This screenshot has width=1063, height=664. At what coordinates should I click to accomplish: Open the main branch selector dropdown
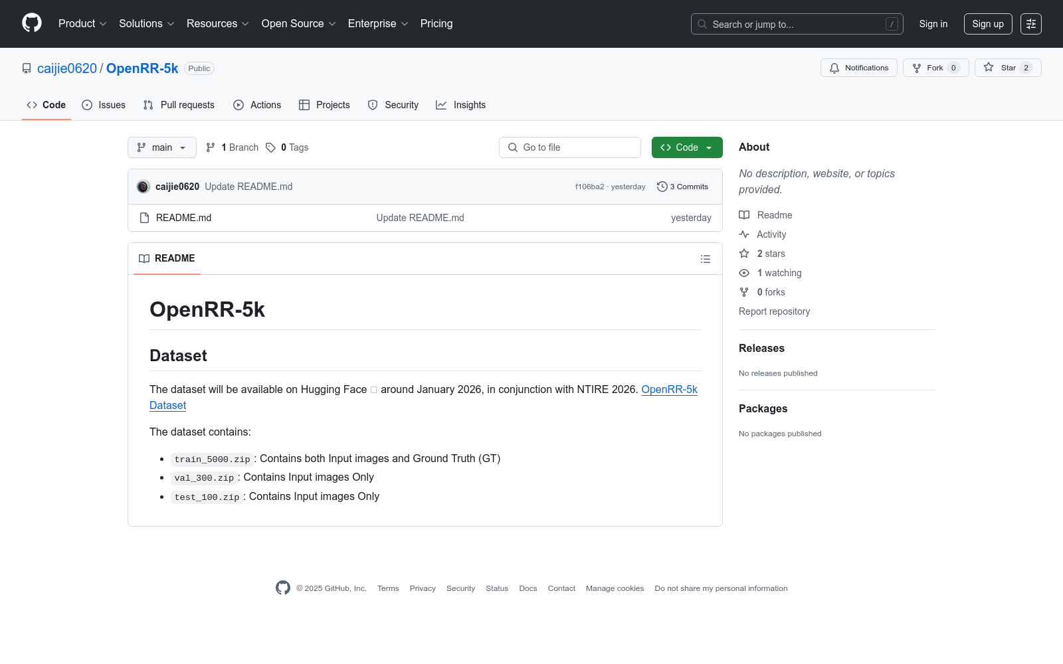162,147
